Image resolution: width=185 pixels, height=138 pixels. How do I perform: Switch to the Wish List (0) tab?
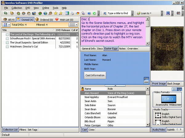pos(64,20)
